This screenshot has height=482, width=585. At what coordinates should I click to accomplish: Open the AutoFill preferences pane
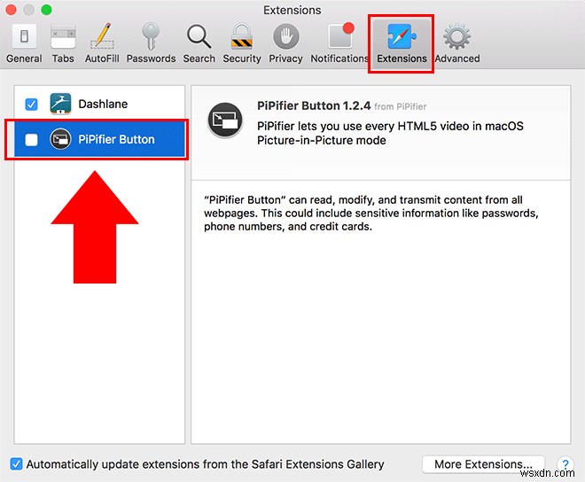(x=102, y=43)
